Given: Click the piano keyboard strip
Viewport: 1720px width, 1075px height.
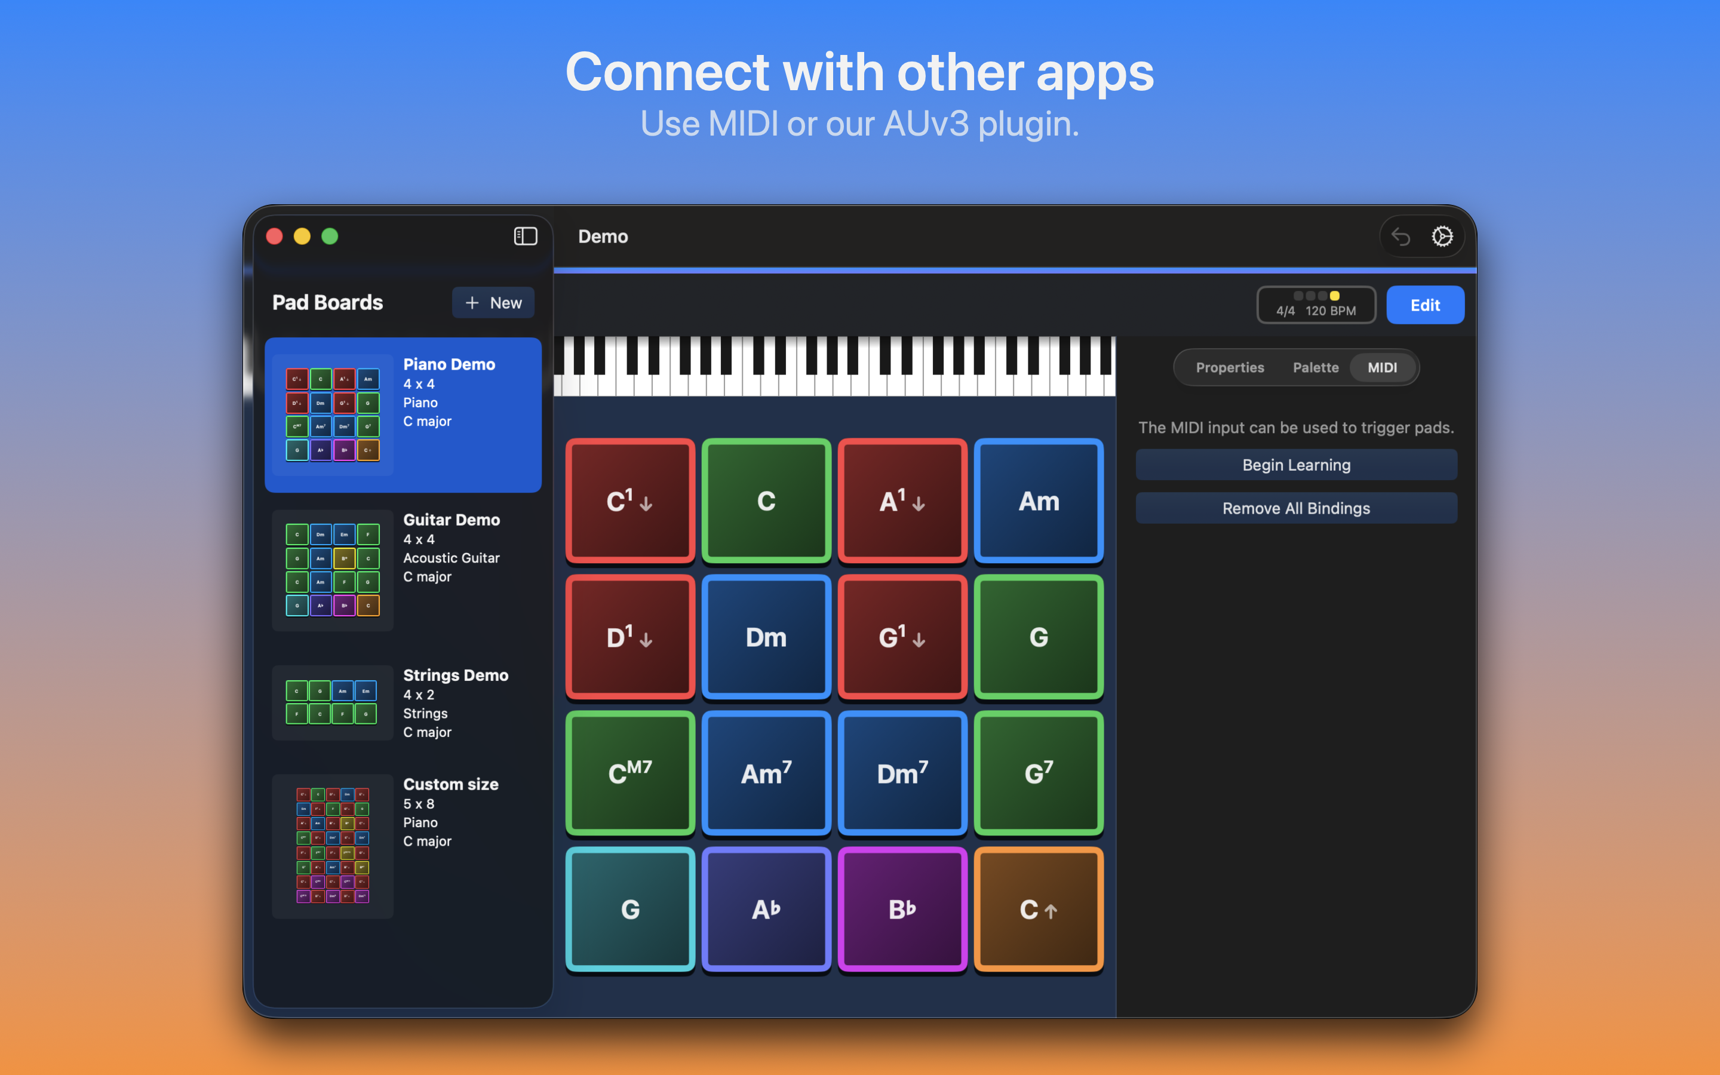Looking at the screenshot, I should coord(834,366).
